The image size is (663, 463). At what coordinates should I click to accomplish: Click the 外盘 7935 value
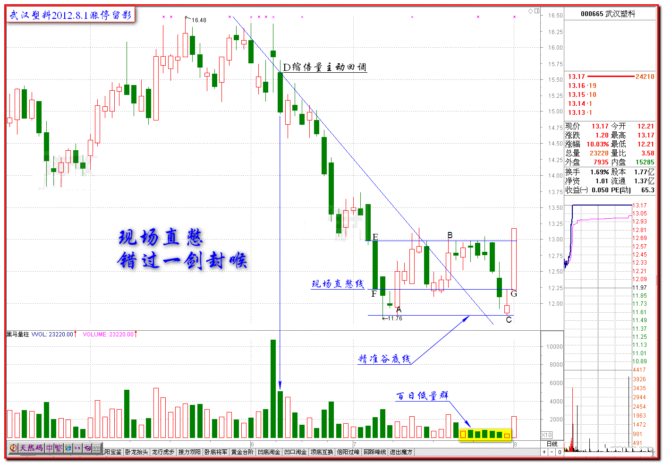[601, 162]
